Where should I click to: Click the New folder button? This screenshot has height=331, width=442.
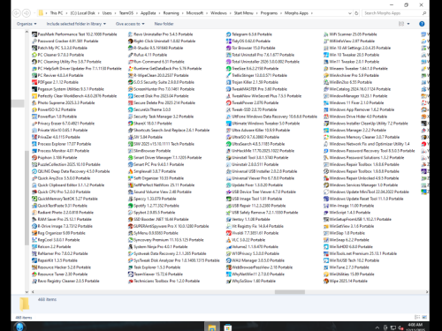point(164,24)
